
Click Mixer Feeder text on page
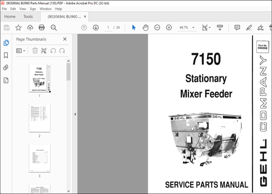206,93
